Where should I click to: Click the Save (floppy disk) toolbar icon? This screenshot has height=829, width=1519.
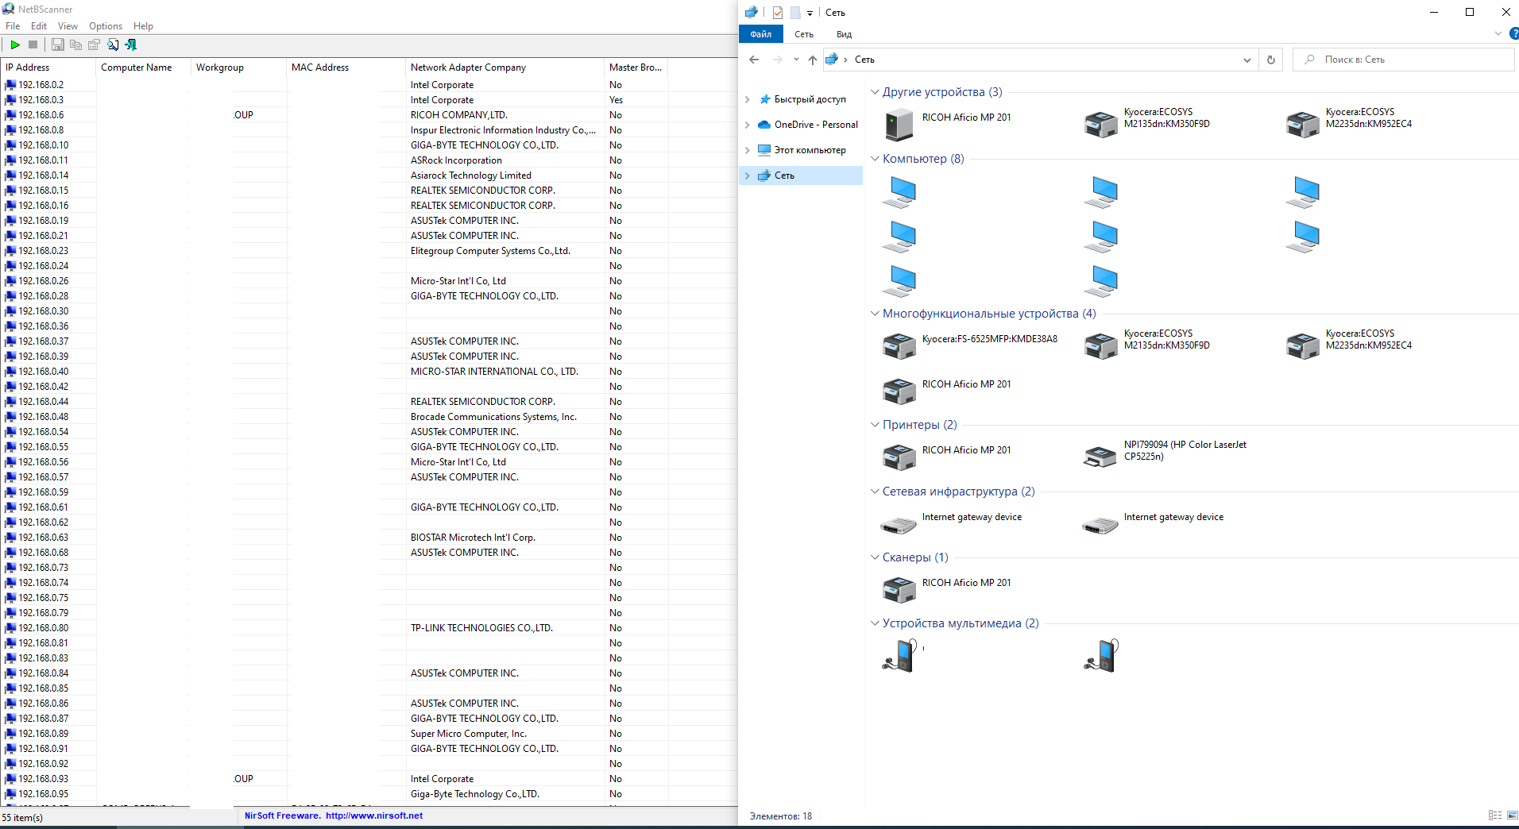[x=58, y=45]
